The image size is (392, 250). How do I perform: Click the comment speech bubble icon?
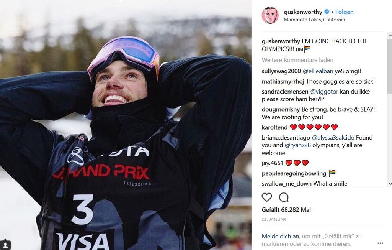pos(284,197)
